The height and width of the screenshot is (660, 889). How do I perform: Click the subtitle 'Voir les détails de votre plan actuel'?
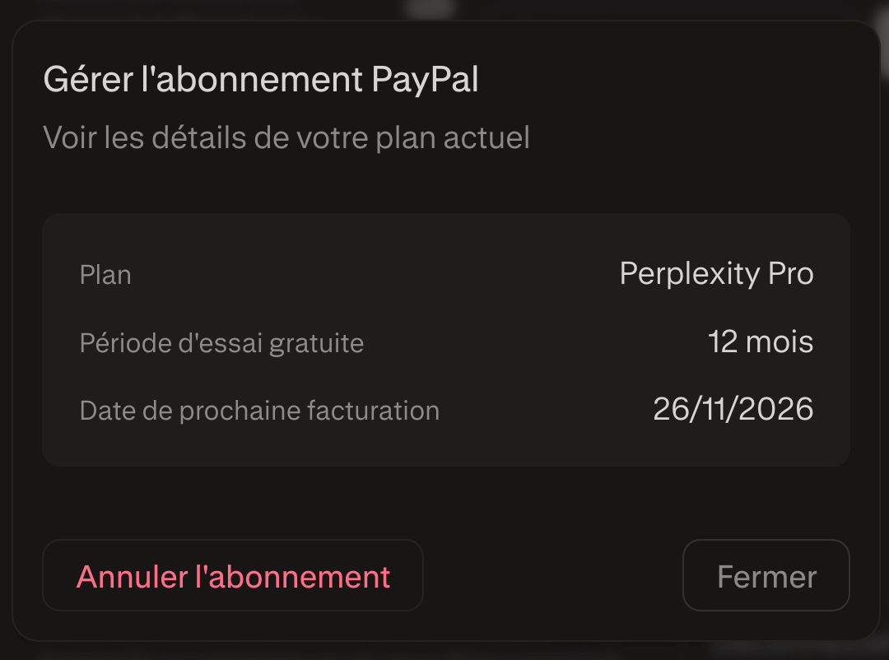pyautogui.click(x=286, y=137)
